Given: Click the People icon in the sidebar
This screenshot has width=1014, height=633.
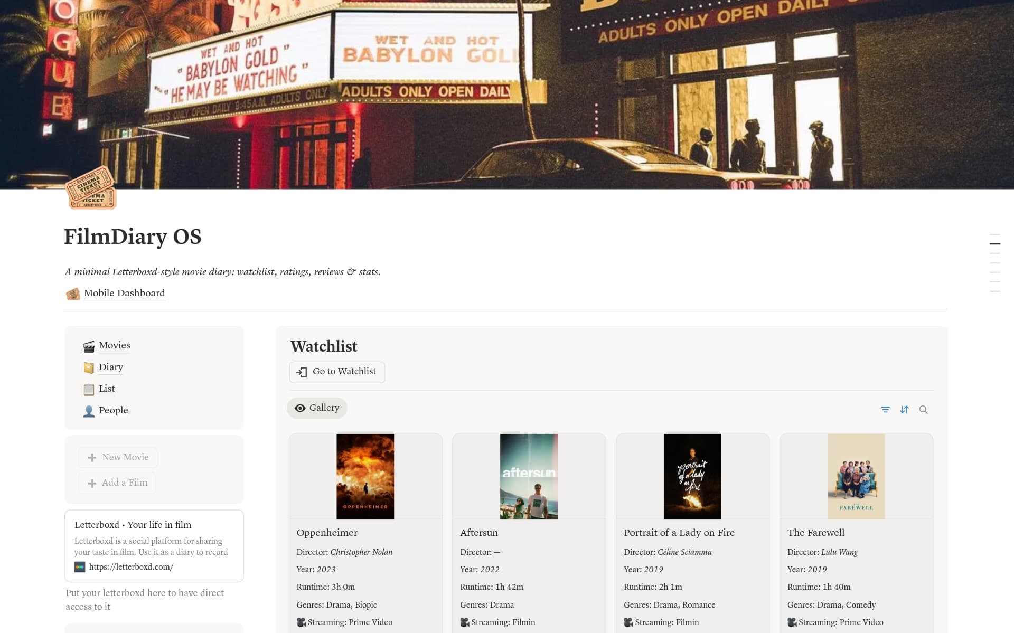Looking at the screenshot, I should [x=89, y=411].
